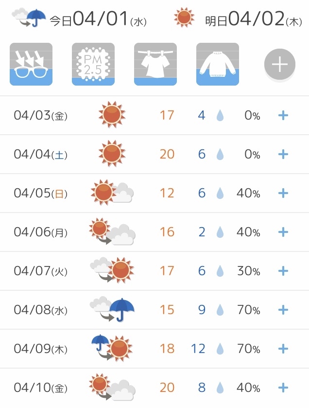The width and height of the screenshot is (309, 408).
Task: Expand details for 04/03 with plus sign
Action: (x=283, y=115)
